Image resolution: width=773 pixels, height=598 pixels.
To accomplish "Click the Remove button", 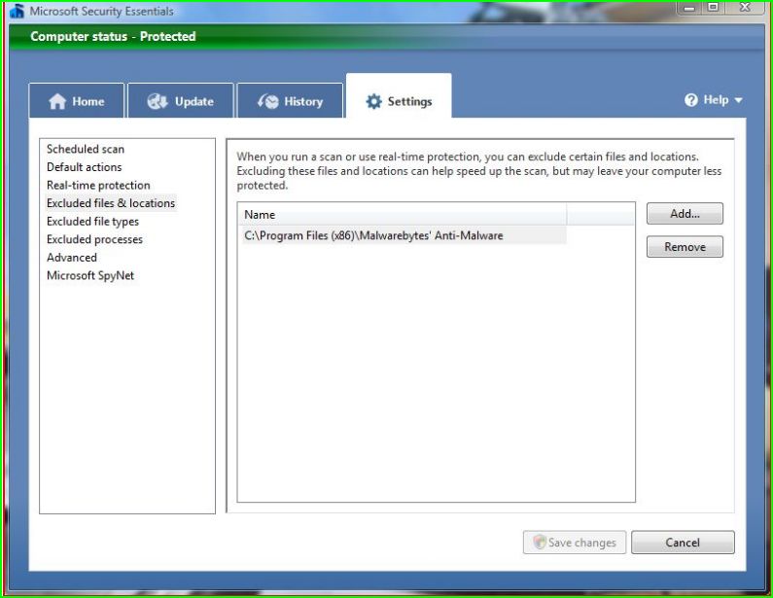I will point(685,247).
